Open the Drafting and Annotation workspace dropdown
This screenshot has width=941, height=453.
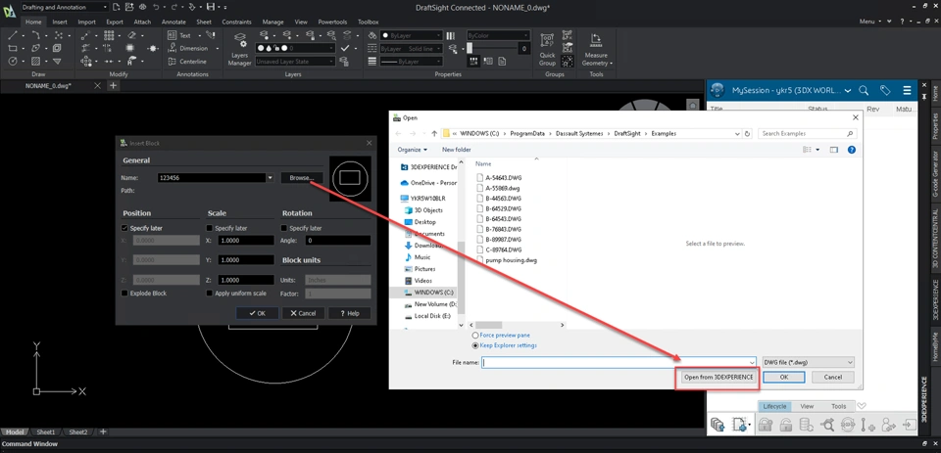tap(64, 7)
